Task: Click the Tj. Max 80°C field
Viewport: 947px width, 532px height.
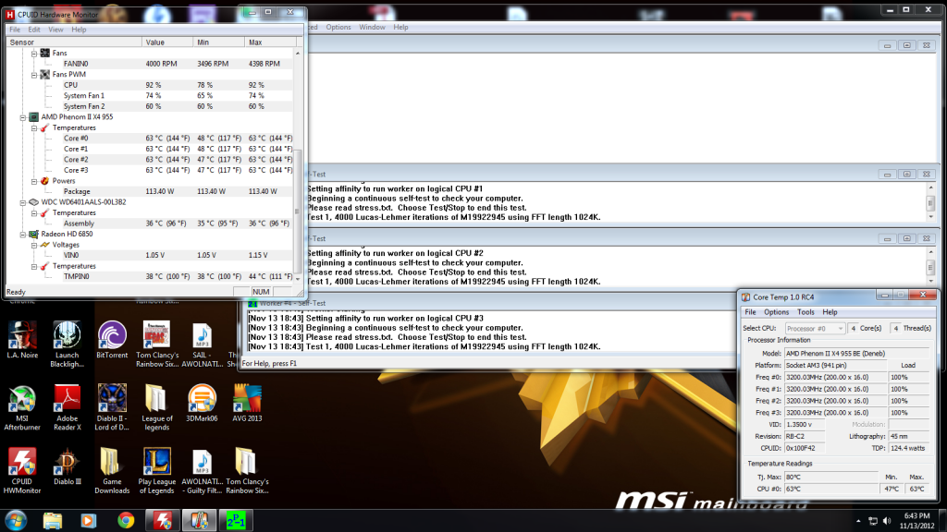Action: click(x=831, y=478)
